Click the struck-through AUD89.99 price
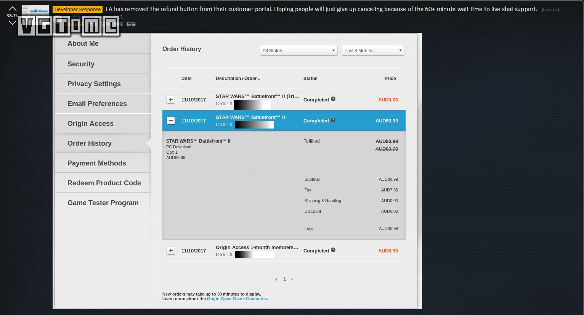 pos(387,149)
